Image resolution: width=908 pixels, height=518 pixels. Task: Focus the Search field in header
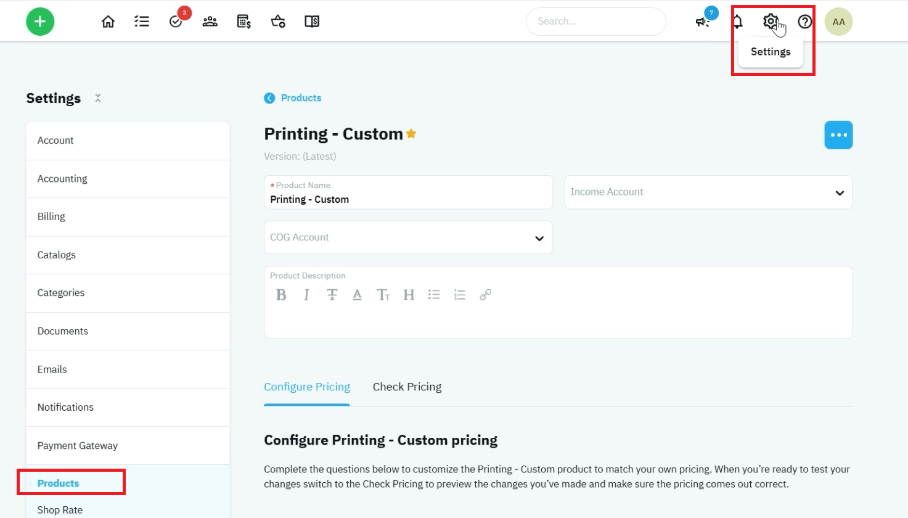point(595,22)
